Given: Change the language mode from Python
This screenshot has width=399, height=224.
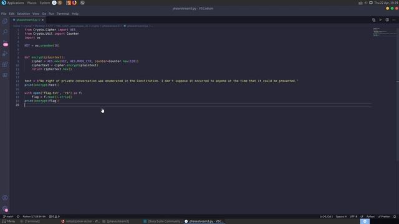Looking at the screenshot, I should tap(370, 217).
